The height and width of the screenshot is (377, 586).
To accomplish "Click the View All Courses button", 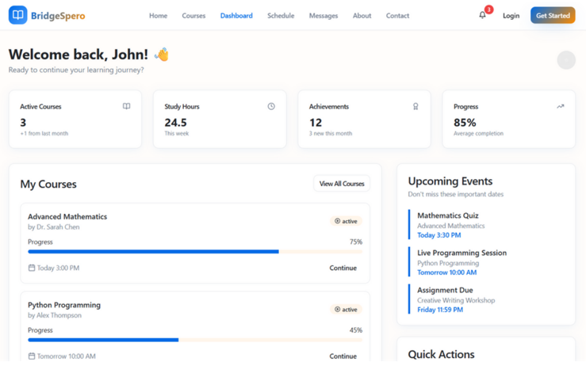I will pos(342,184).
